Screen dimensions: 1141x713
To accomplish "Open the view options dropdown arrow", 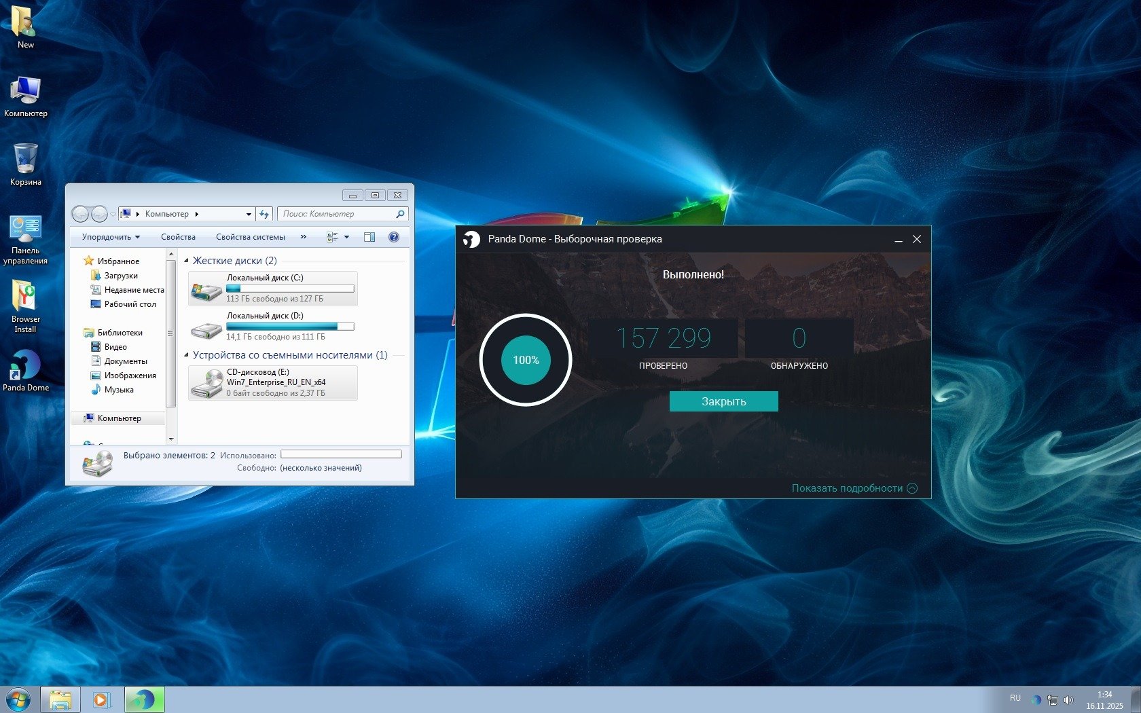I will [346, 237].
